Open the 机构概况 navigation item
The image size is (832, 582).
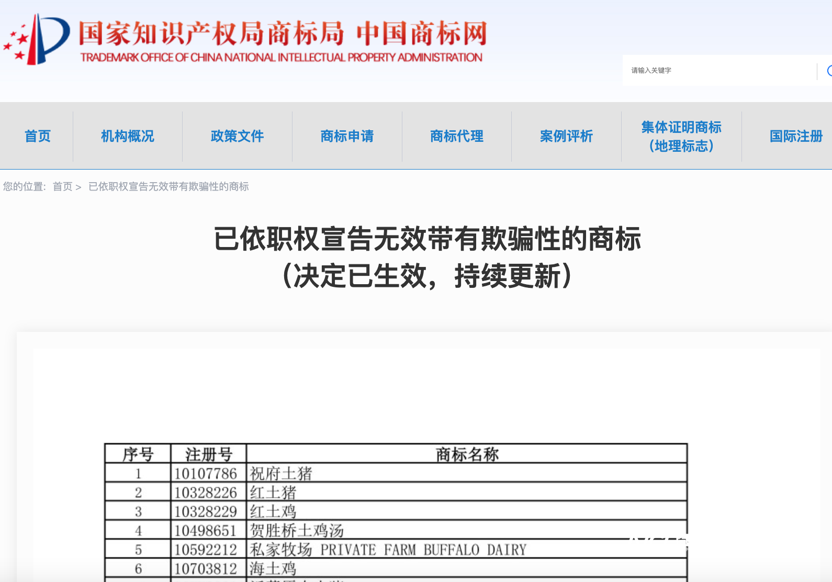pos(128,136)
